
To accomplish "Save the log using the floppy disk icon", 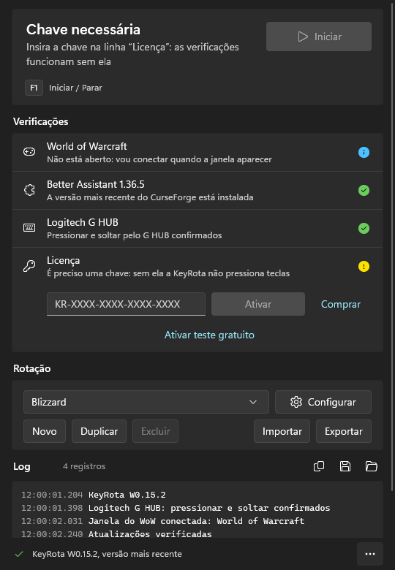I will (x=345, y=466).
